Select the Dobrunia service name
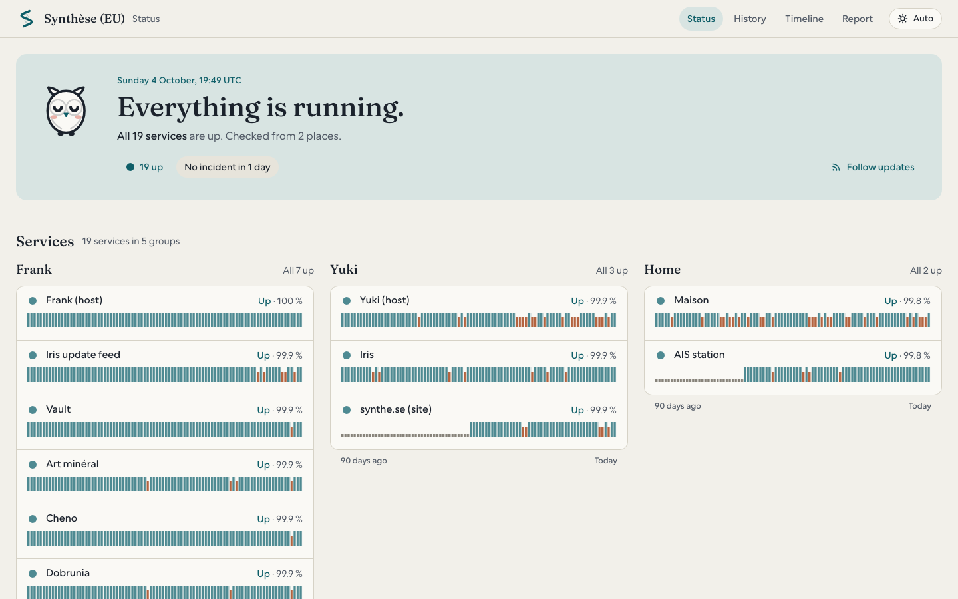 [x=68, y=573]
